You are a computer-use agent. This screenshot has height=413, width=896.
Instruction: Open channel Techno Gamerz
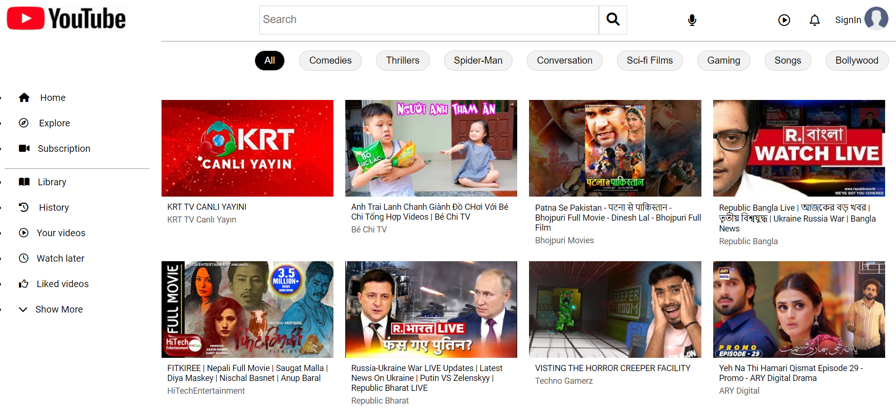pos(564,381)
